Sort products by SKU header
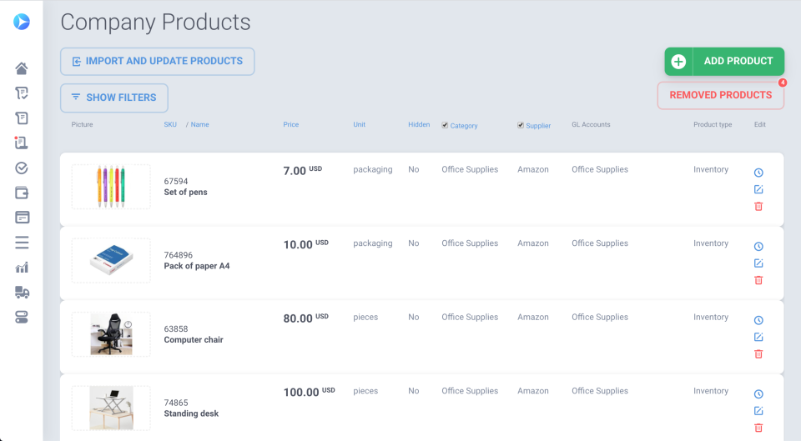The image size is (801, 441). [x=170, y=125]
